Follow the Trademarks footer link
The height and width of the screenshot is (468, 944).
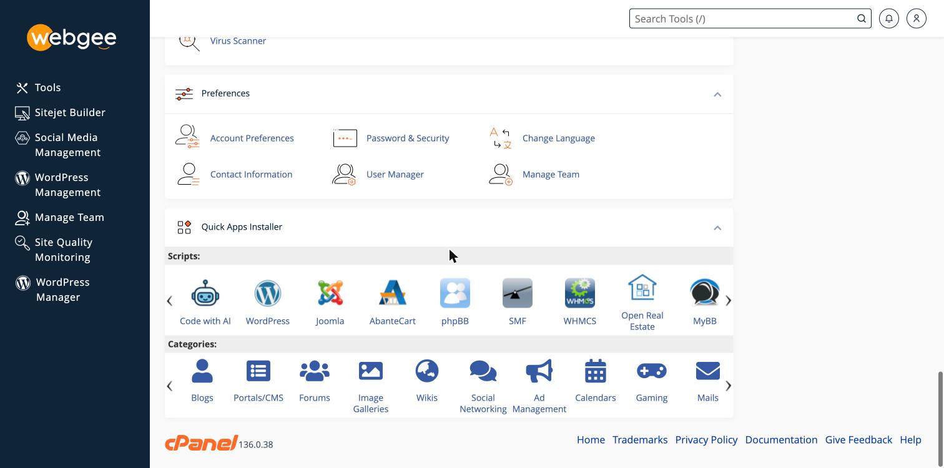tap(640, 439)
